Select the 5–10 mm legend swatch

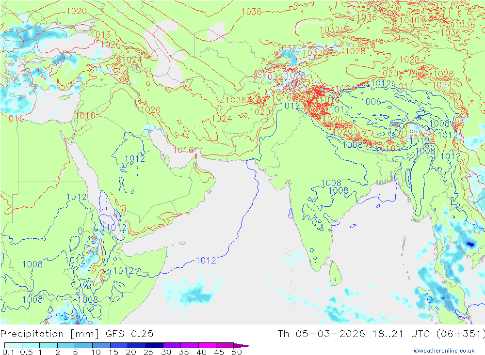tap(84, 345)
